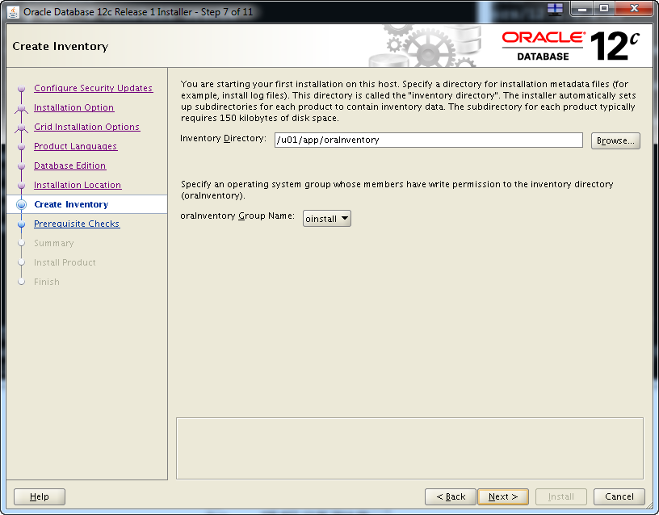Screen dimensions: 659x515
Task: Click the disabled Finish step
Action: 47,282
